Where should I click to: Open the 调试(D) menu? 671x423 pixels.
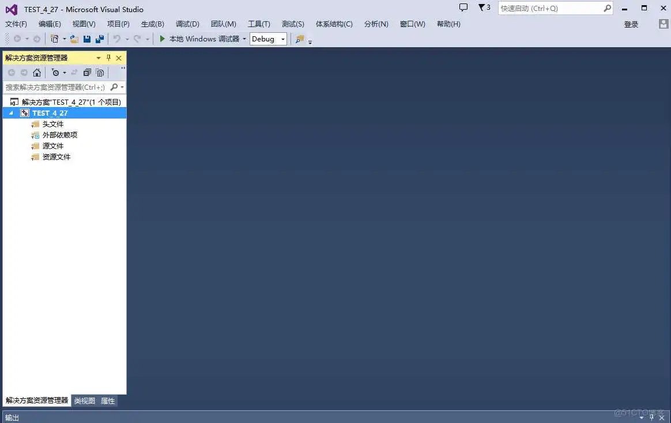pos(187,24)
